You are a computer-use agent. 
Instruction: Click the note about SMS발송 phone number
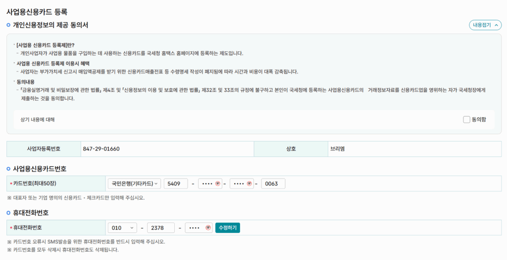point(86,242)
